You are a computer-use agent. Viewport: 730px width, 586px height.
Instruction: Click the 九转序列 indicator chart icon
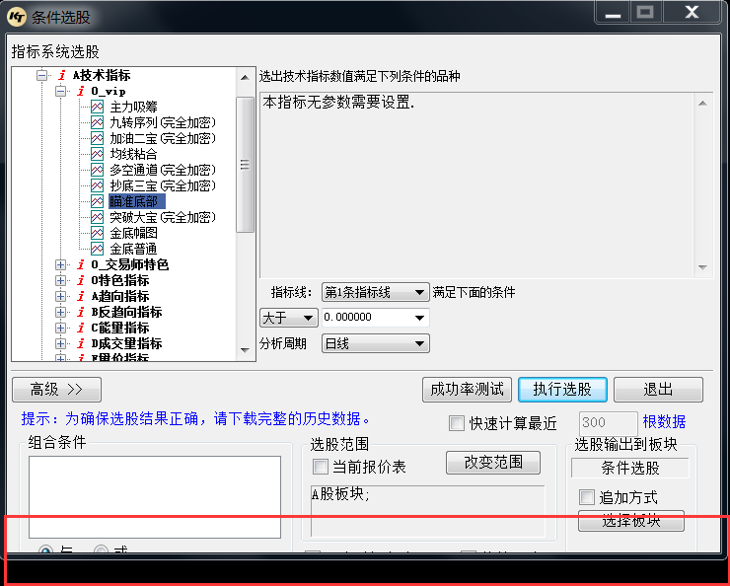pos(97,122)
